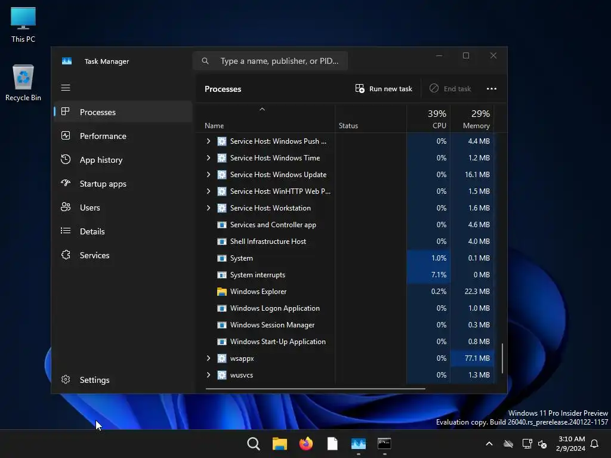Toggle sort order via Name column chevron
Screen dimensions: 611x458
[x=263, y=110]
